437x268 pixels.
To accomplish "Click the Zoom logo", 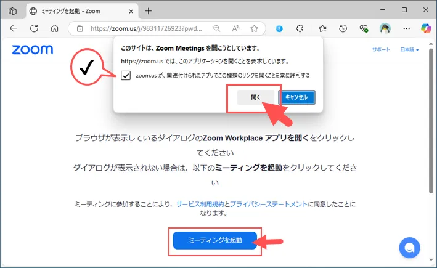I will [x=32, y=50].
